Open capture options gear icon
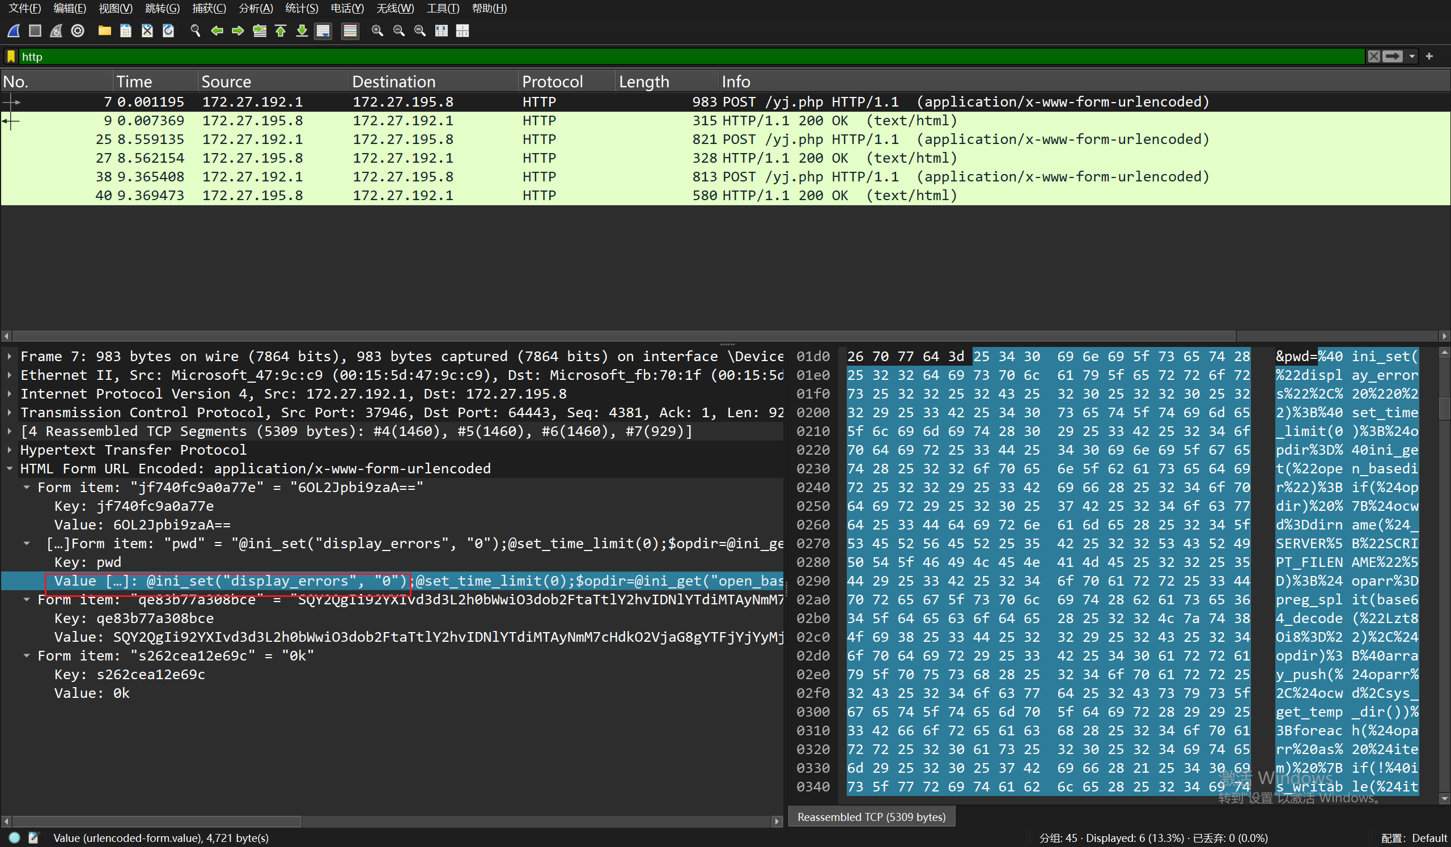Image resolution: width=1451 pixels, height=847 pixels. pos(78,31)
